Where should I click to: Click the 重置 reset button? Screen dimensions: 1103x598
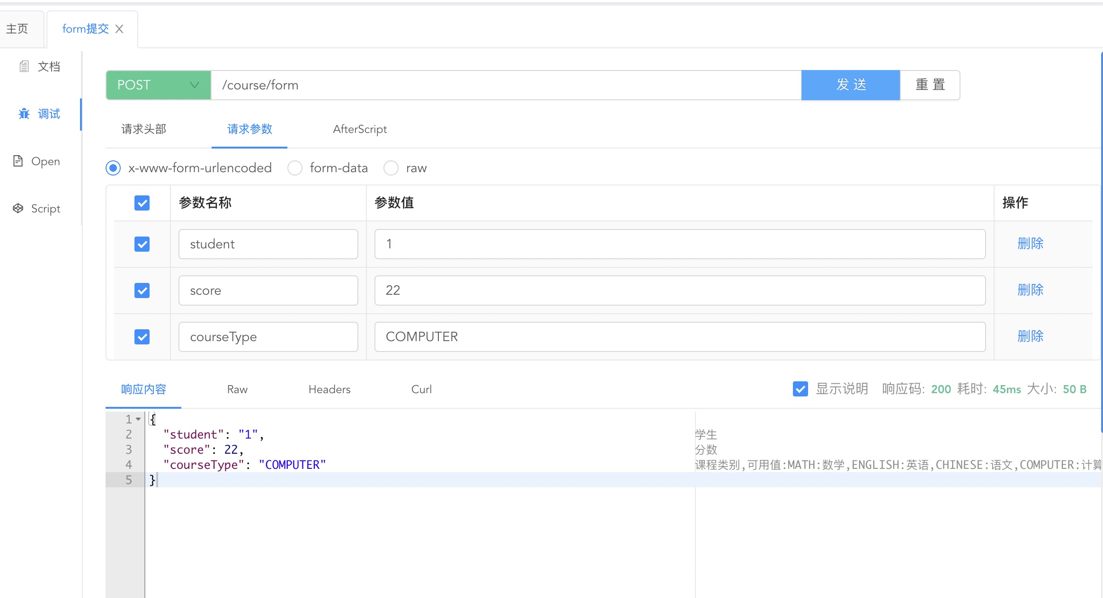[930, 85]
